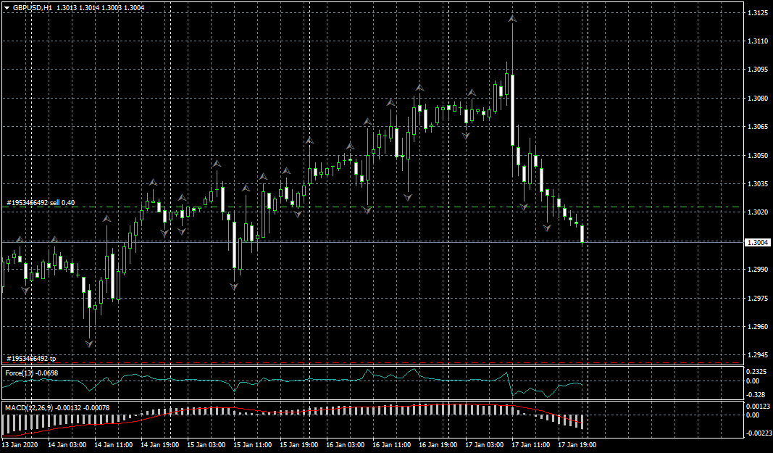Click the 1.3110 price axis label

pos(757,41)
